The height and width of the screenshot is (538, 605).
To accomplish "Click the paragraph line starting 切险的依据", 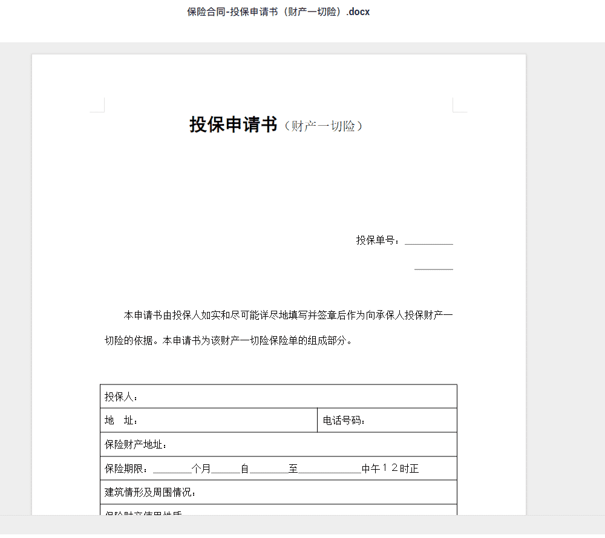I will point(228,340).
